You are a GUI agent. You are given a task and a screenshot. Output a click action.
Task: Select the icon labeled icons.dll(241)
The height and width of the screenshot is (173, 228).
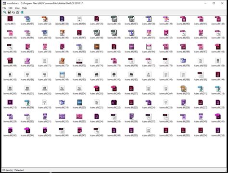click(x=218, y=116)
